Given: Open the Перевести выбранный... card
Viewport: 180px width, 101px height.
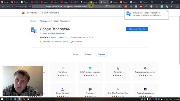Looking at the screenshot, I should coord(145,72).
